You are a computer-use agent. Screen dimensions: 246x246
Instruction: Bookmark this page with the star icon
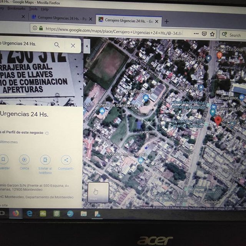click(212, 34)
